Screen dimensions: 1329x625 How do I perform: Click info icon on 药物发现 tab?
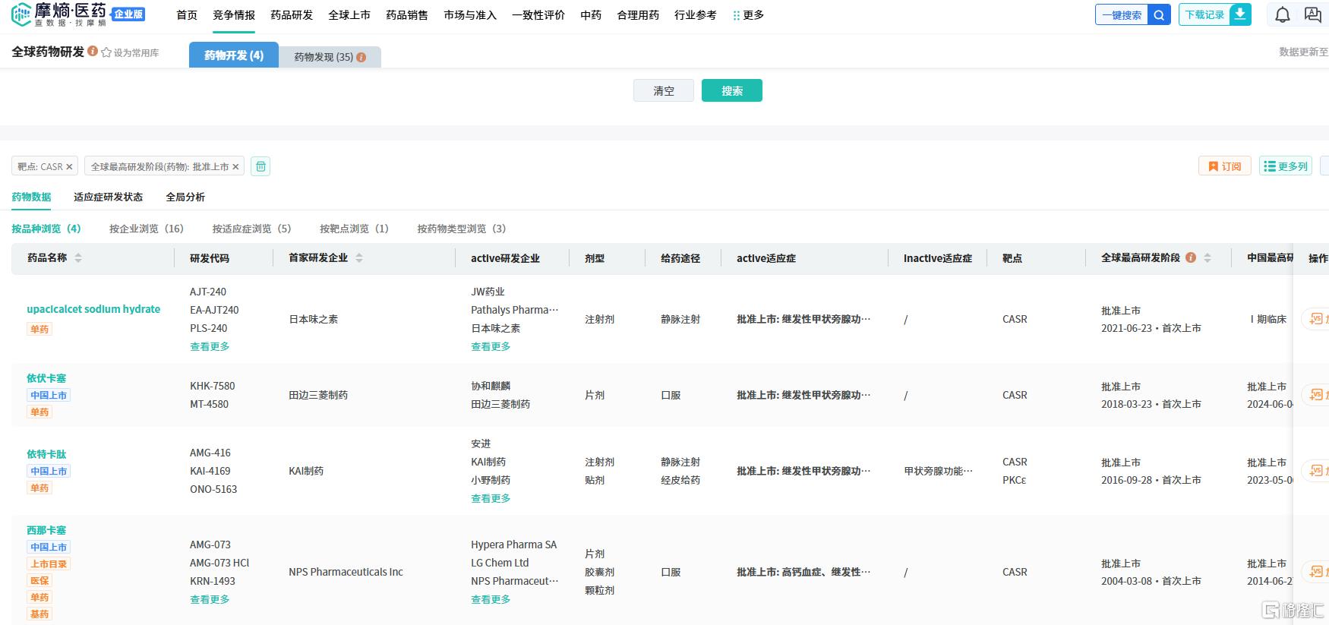(361, 57)
